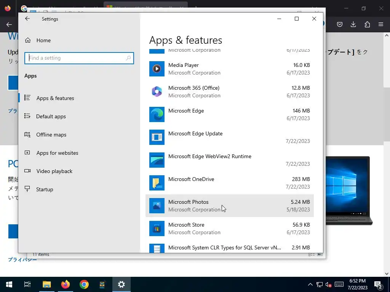Click the Microsoft OneDrive app icon

(157, 183)
